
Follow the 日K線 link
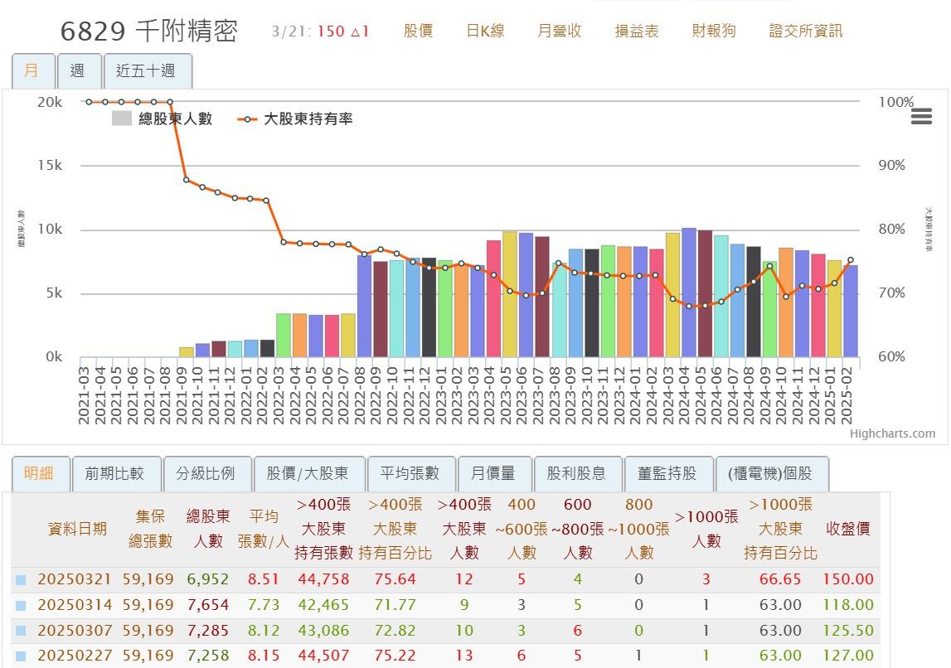click(485, 31)
